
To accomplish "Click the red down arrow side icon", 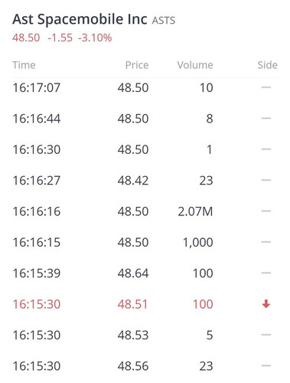I will (x=266, y=304).
